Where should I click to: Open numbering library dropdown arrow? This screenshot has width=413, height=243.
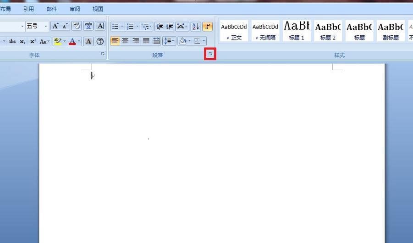pos(137,26)
